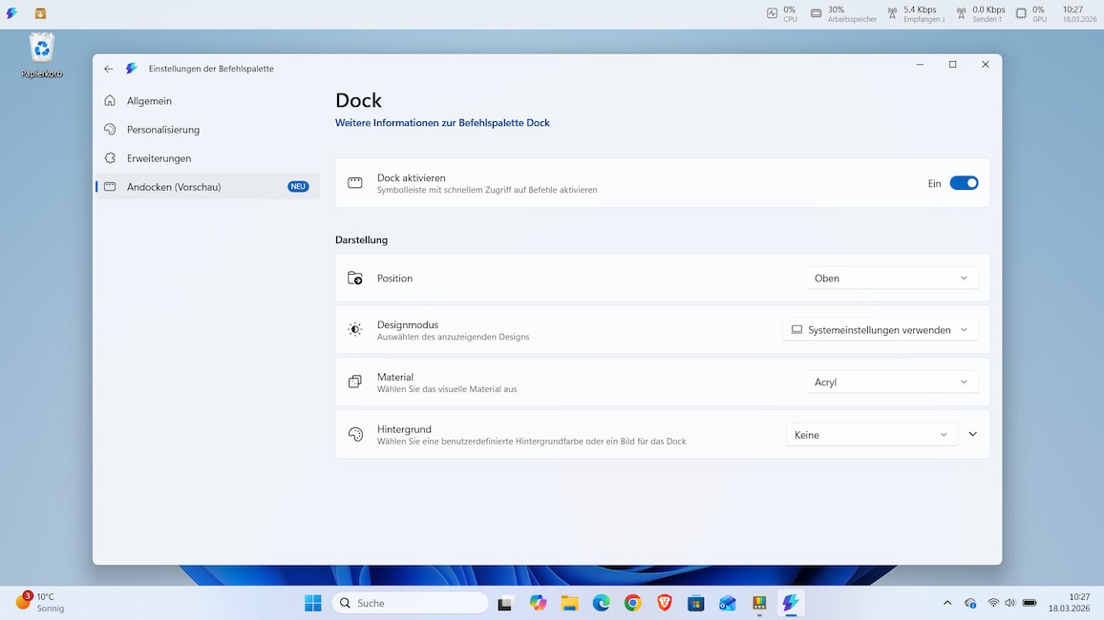Maximize the settings window
Image resolution: width=1104 pixels, height=620 pixels.
[x=952, y=64]
